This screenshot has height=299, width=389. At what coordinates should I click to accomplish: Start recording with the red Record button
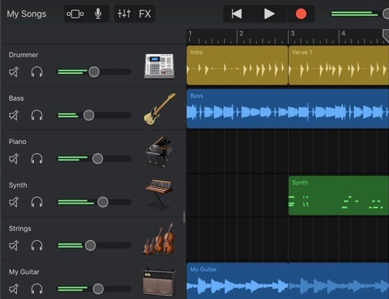point(301,14)
